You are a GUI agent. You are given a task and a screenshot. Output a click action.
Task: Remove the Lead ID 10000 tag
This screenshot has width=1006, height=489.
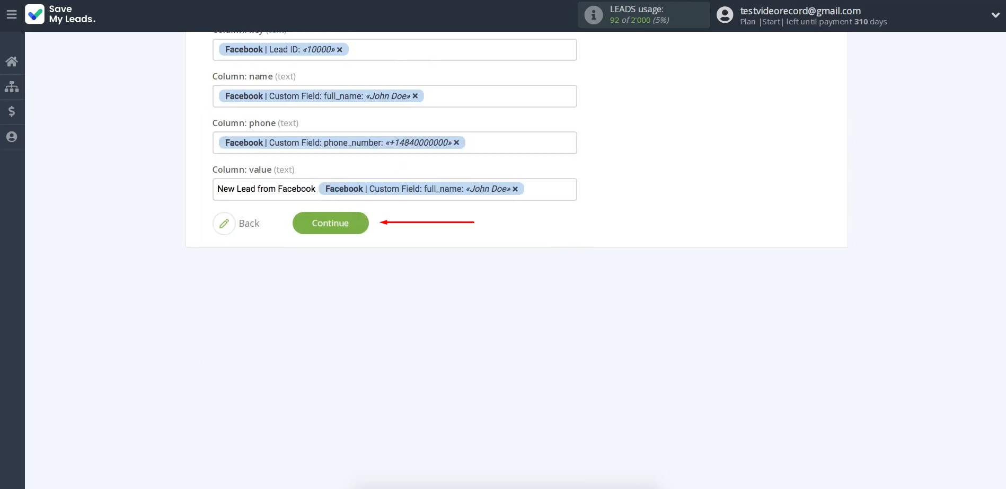click(x=340, y=50)
